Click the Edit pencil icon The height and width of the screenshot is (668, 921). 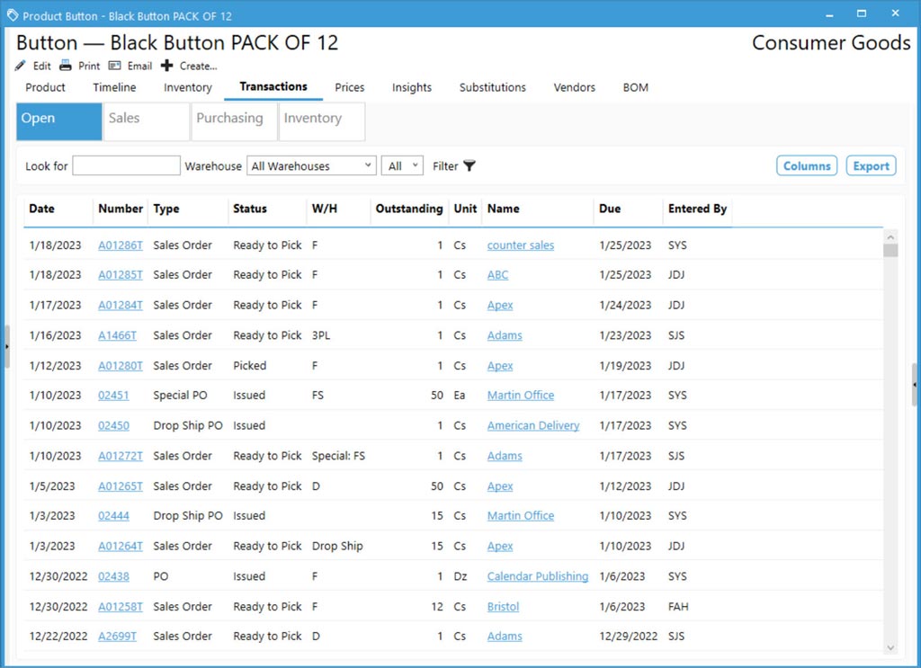(22, 65)
